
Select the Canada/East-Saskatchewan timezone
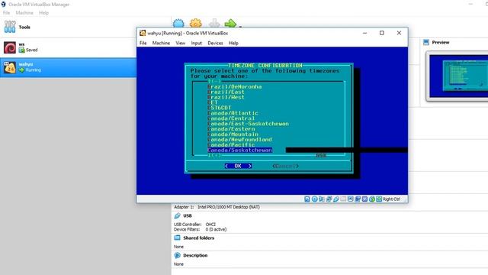coord(248,124)
